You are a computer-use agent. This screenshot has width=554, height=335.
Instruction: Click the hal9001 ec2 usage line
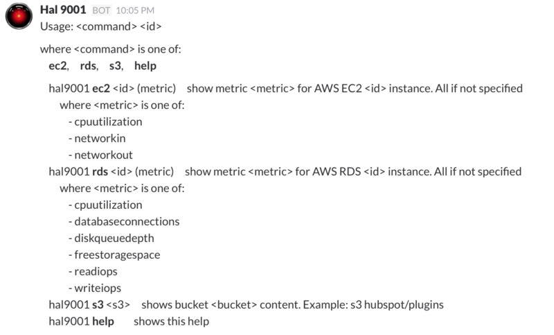[x=285, y=89]
